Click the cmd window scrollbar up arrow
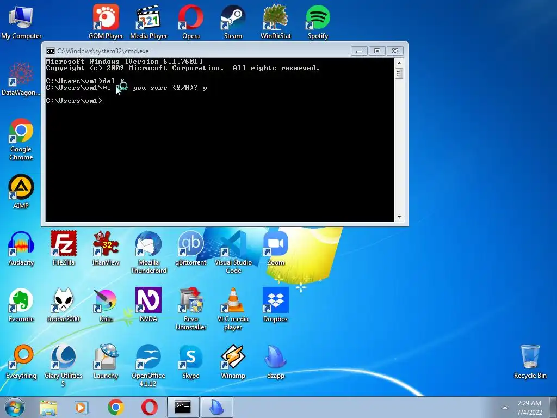The height and width of the screenshot is (418, 557). pyautogui.click(x=399, y=63)
